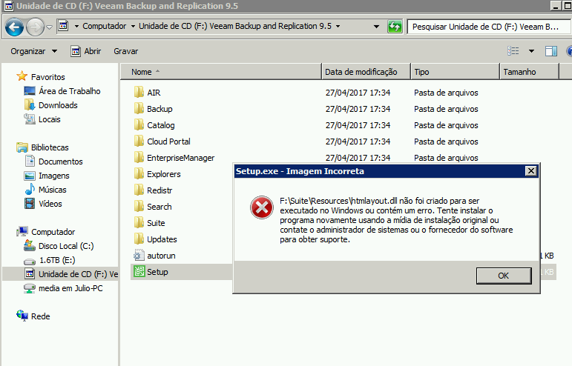
Task: Open the Organizar menu
Action: 33,51
